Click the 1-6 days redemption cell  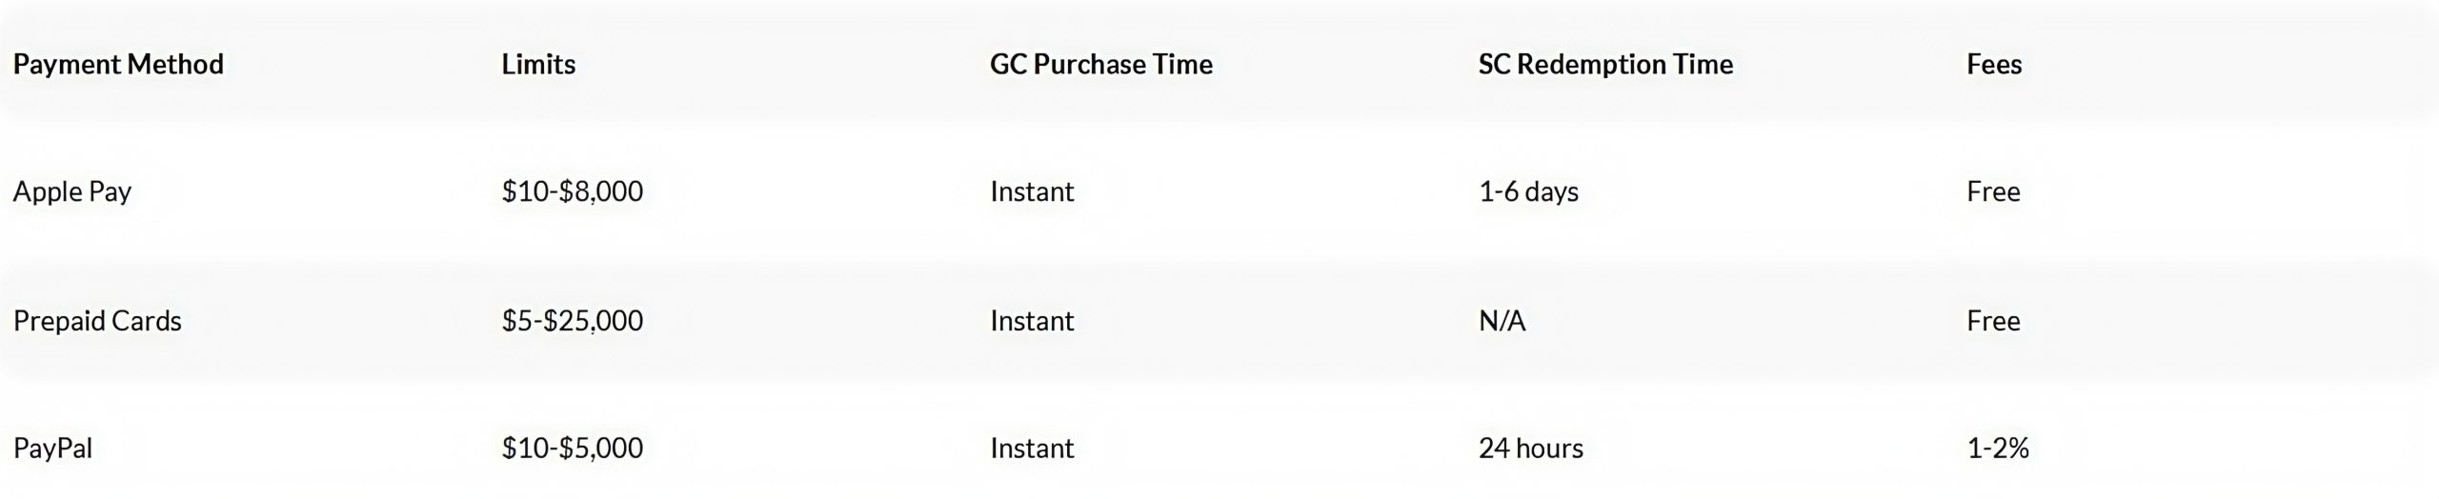pyautogui.click(x=1528, y=192)
